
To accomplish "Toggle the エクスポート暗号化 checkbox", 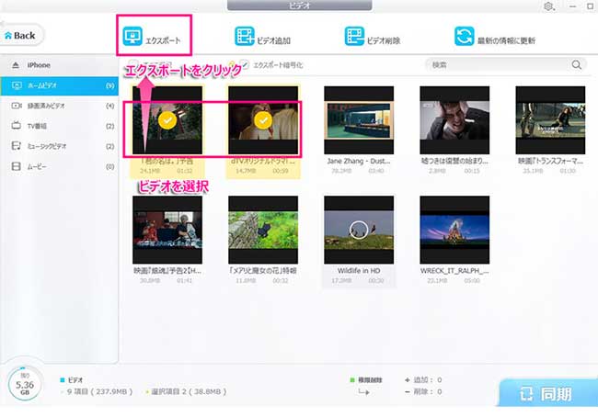I will click(x=245, y=65).
